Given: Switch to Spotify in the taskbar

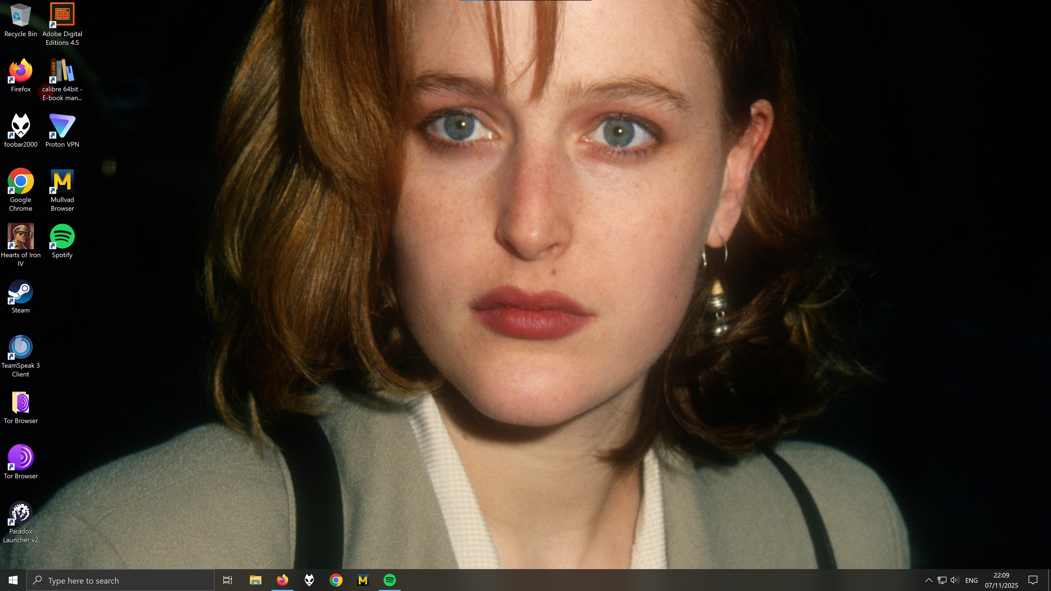Looking at the screenshot, I should pyautogui.click(x=390, y=580).
